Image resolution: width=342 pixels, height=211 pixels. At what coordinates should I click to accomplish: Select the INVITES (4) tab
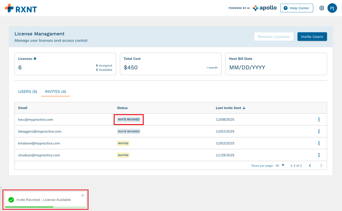(x=55, y=92)
